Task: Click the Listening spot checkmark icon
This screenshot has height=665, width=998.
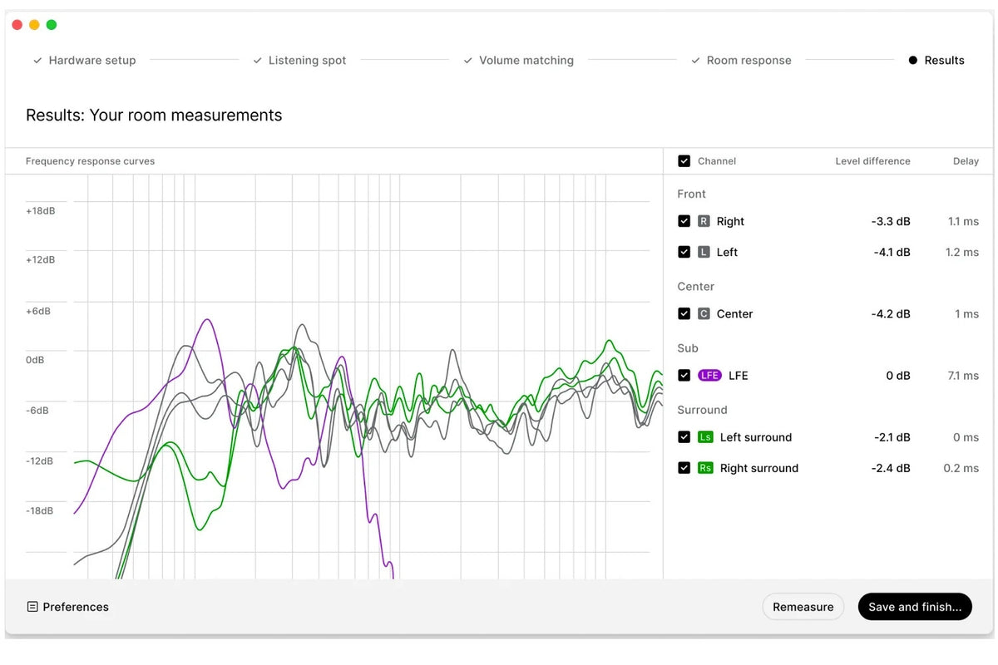Action: point(257,61)
